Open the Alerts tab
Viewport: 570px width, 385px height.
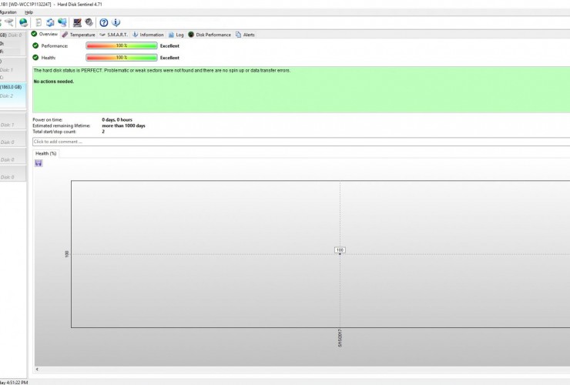(246, 35)
